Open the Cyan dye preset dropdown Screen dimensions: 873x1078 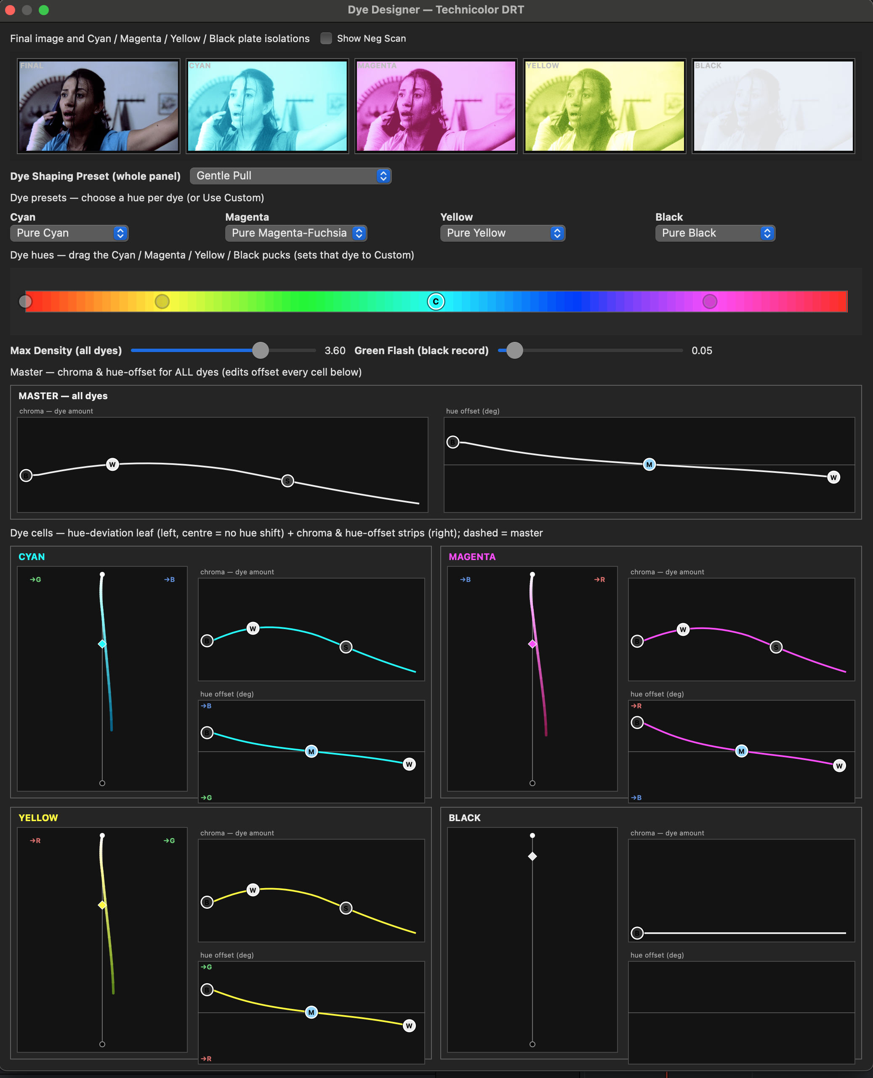coord(69,233)
